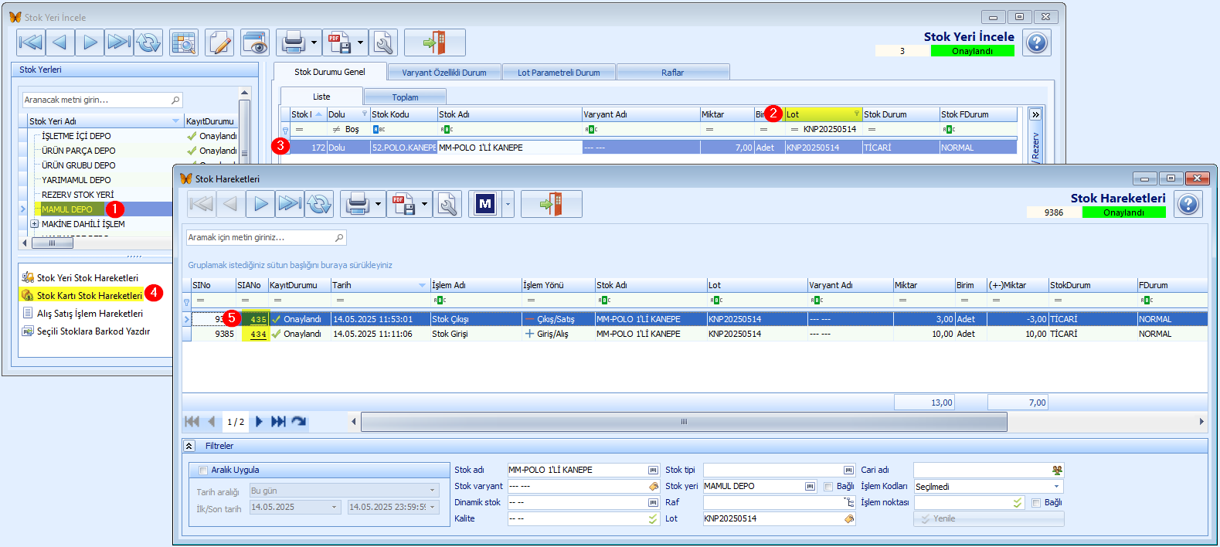Select the Stok Girişi row dated 11:11:06
Image resolution: width=1220 pixels, height=547 pixels.
695,335
